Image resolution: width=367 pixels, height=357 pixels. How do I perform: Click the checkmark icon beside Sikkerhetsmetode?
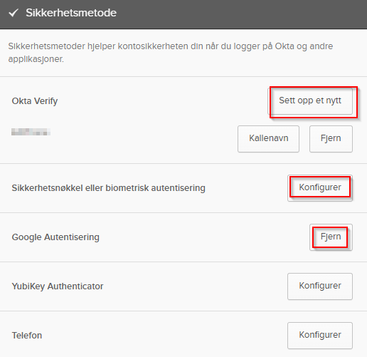click(x=14, y=13)
